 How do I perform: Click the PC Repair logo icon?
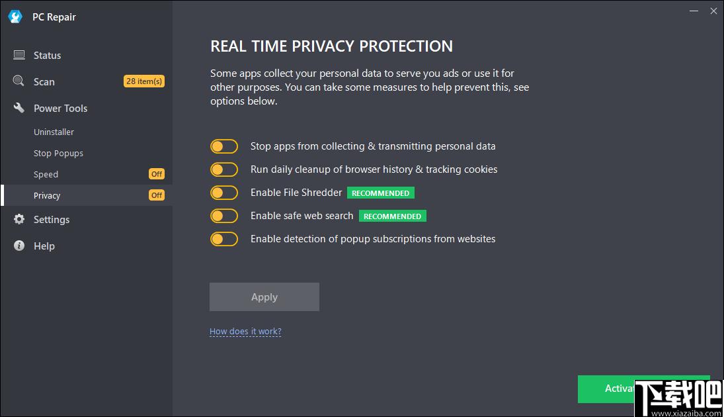15,17
